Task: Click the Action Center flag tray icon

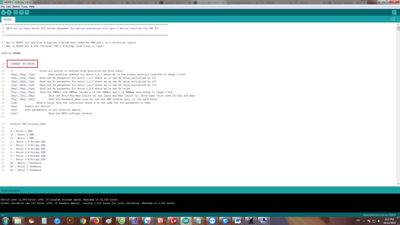Action: click(369, 221)
